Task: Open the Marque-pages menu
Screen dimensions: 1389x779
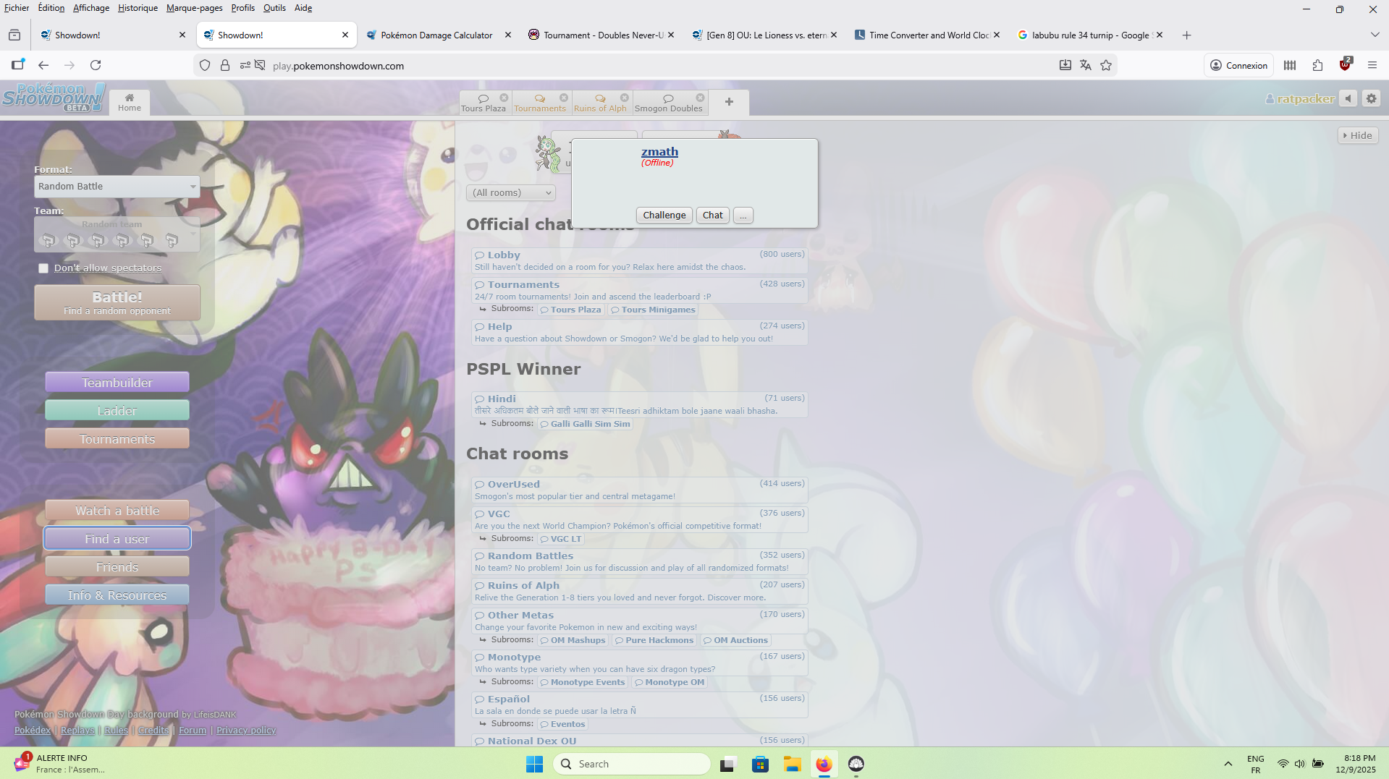Action: (x=194, y=8)
